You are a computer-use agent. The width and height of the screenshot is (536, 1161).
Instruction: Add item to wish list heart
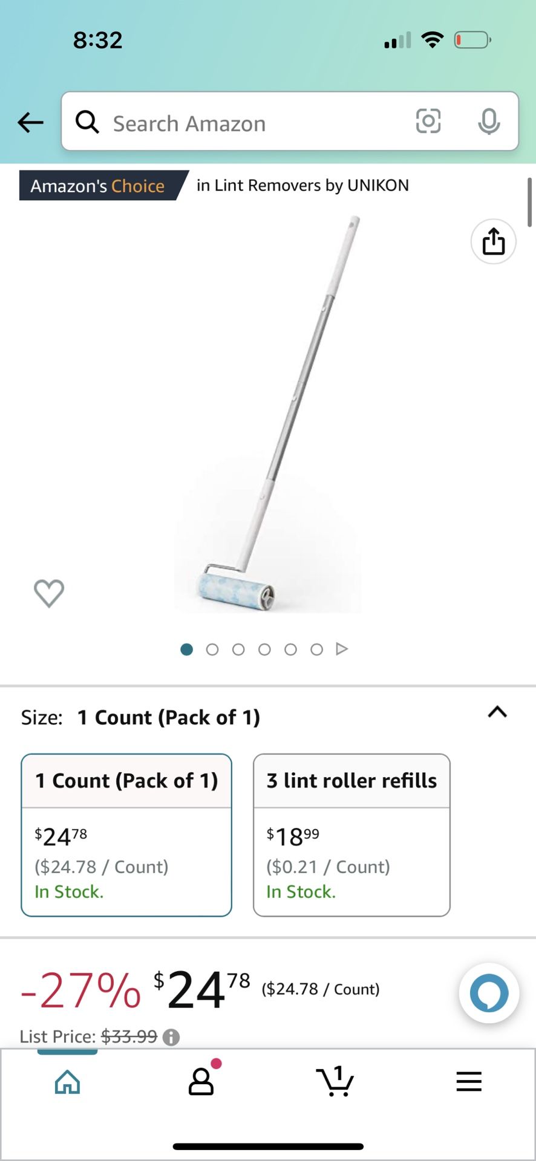[49, 593]
